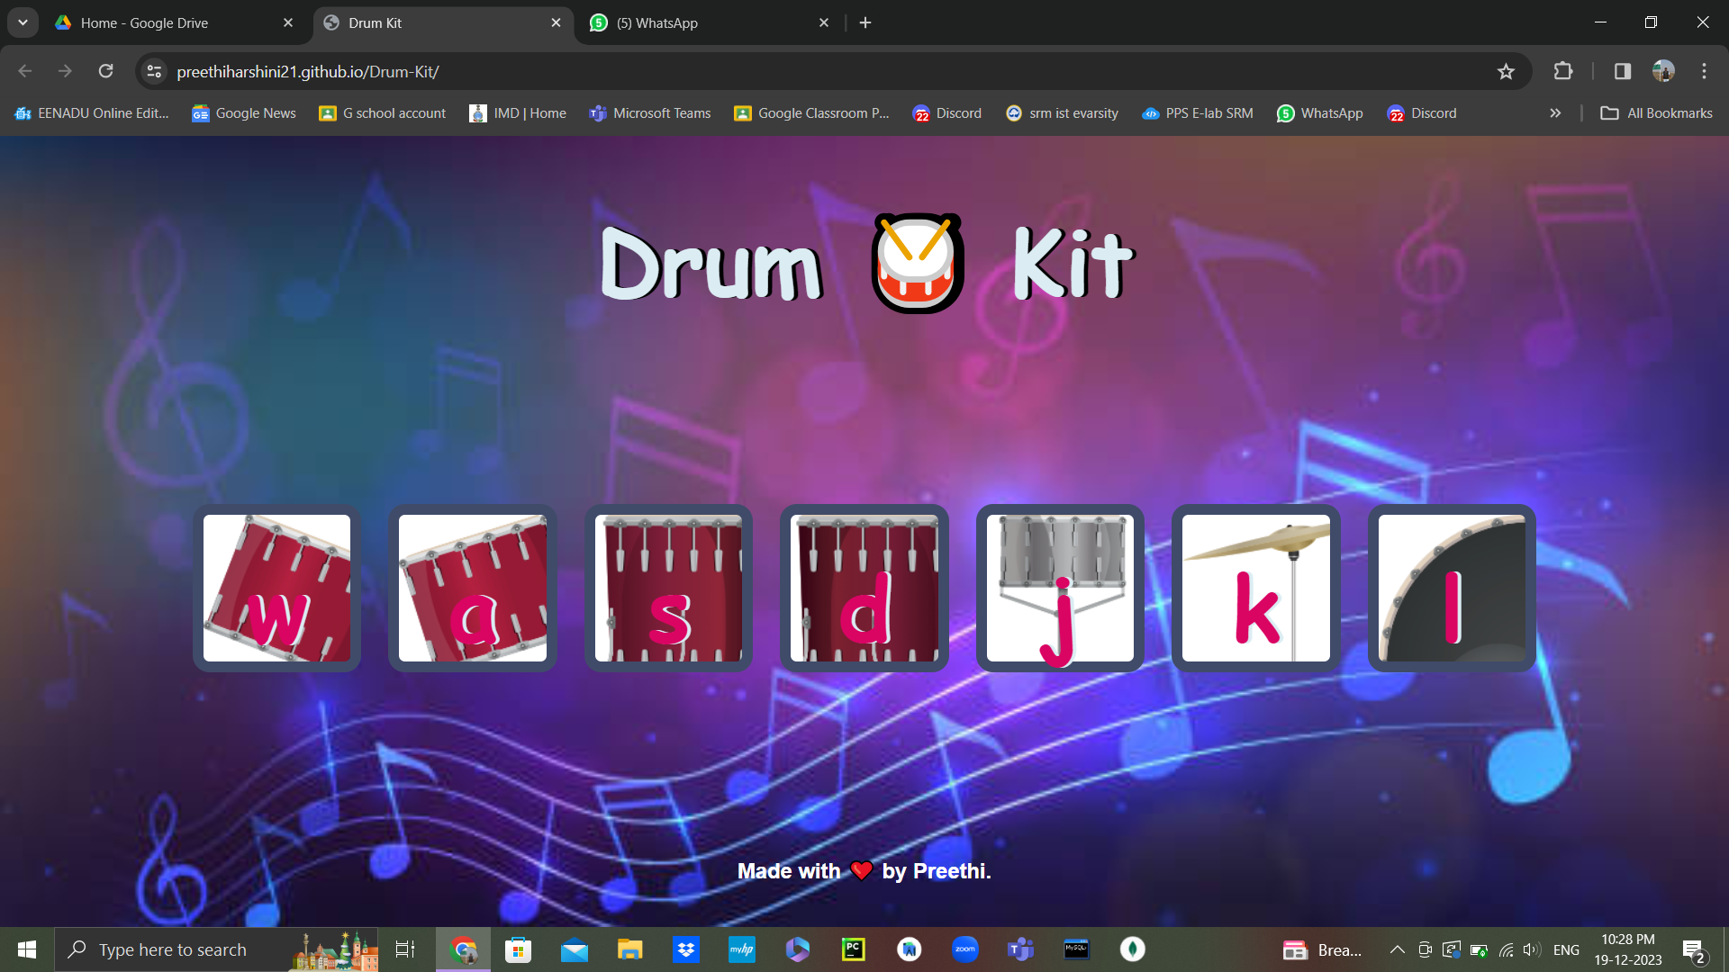Play the 'j' snare drum pad

point(1060,588)
